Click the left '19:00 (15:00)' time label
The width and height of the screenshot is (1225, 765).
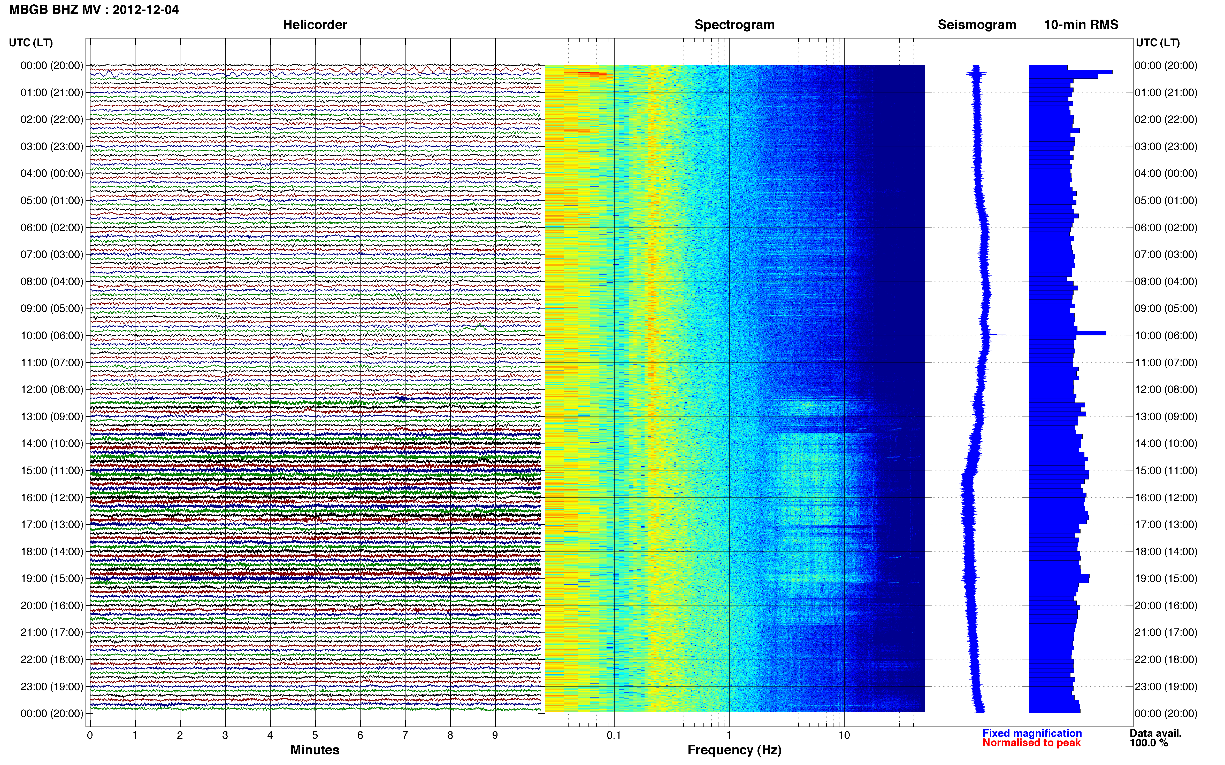52,578
